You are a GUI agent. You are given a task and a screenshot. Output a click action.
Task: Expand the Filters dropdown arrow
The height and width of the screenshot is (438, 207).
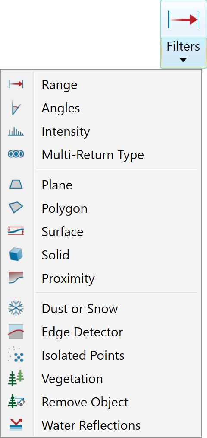pyautogui.click(x=183, y=60)
